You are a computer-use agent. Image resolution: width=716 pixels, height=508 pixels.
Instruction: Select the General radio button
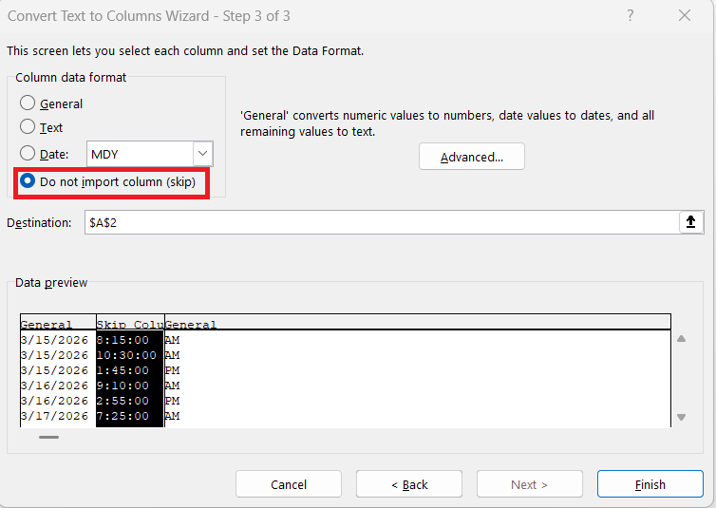coord(28,103)
